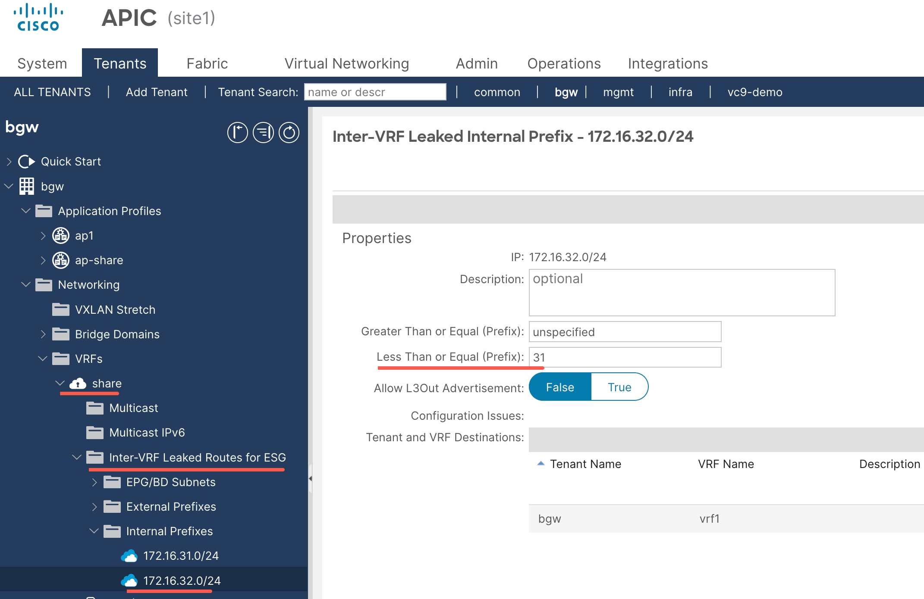Open the Admin tab
This screenshot has height=599, width=924.
tap(477, 63)
